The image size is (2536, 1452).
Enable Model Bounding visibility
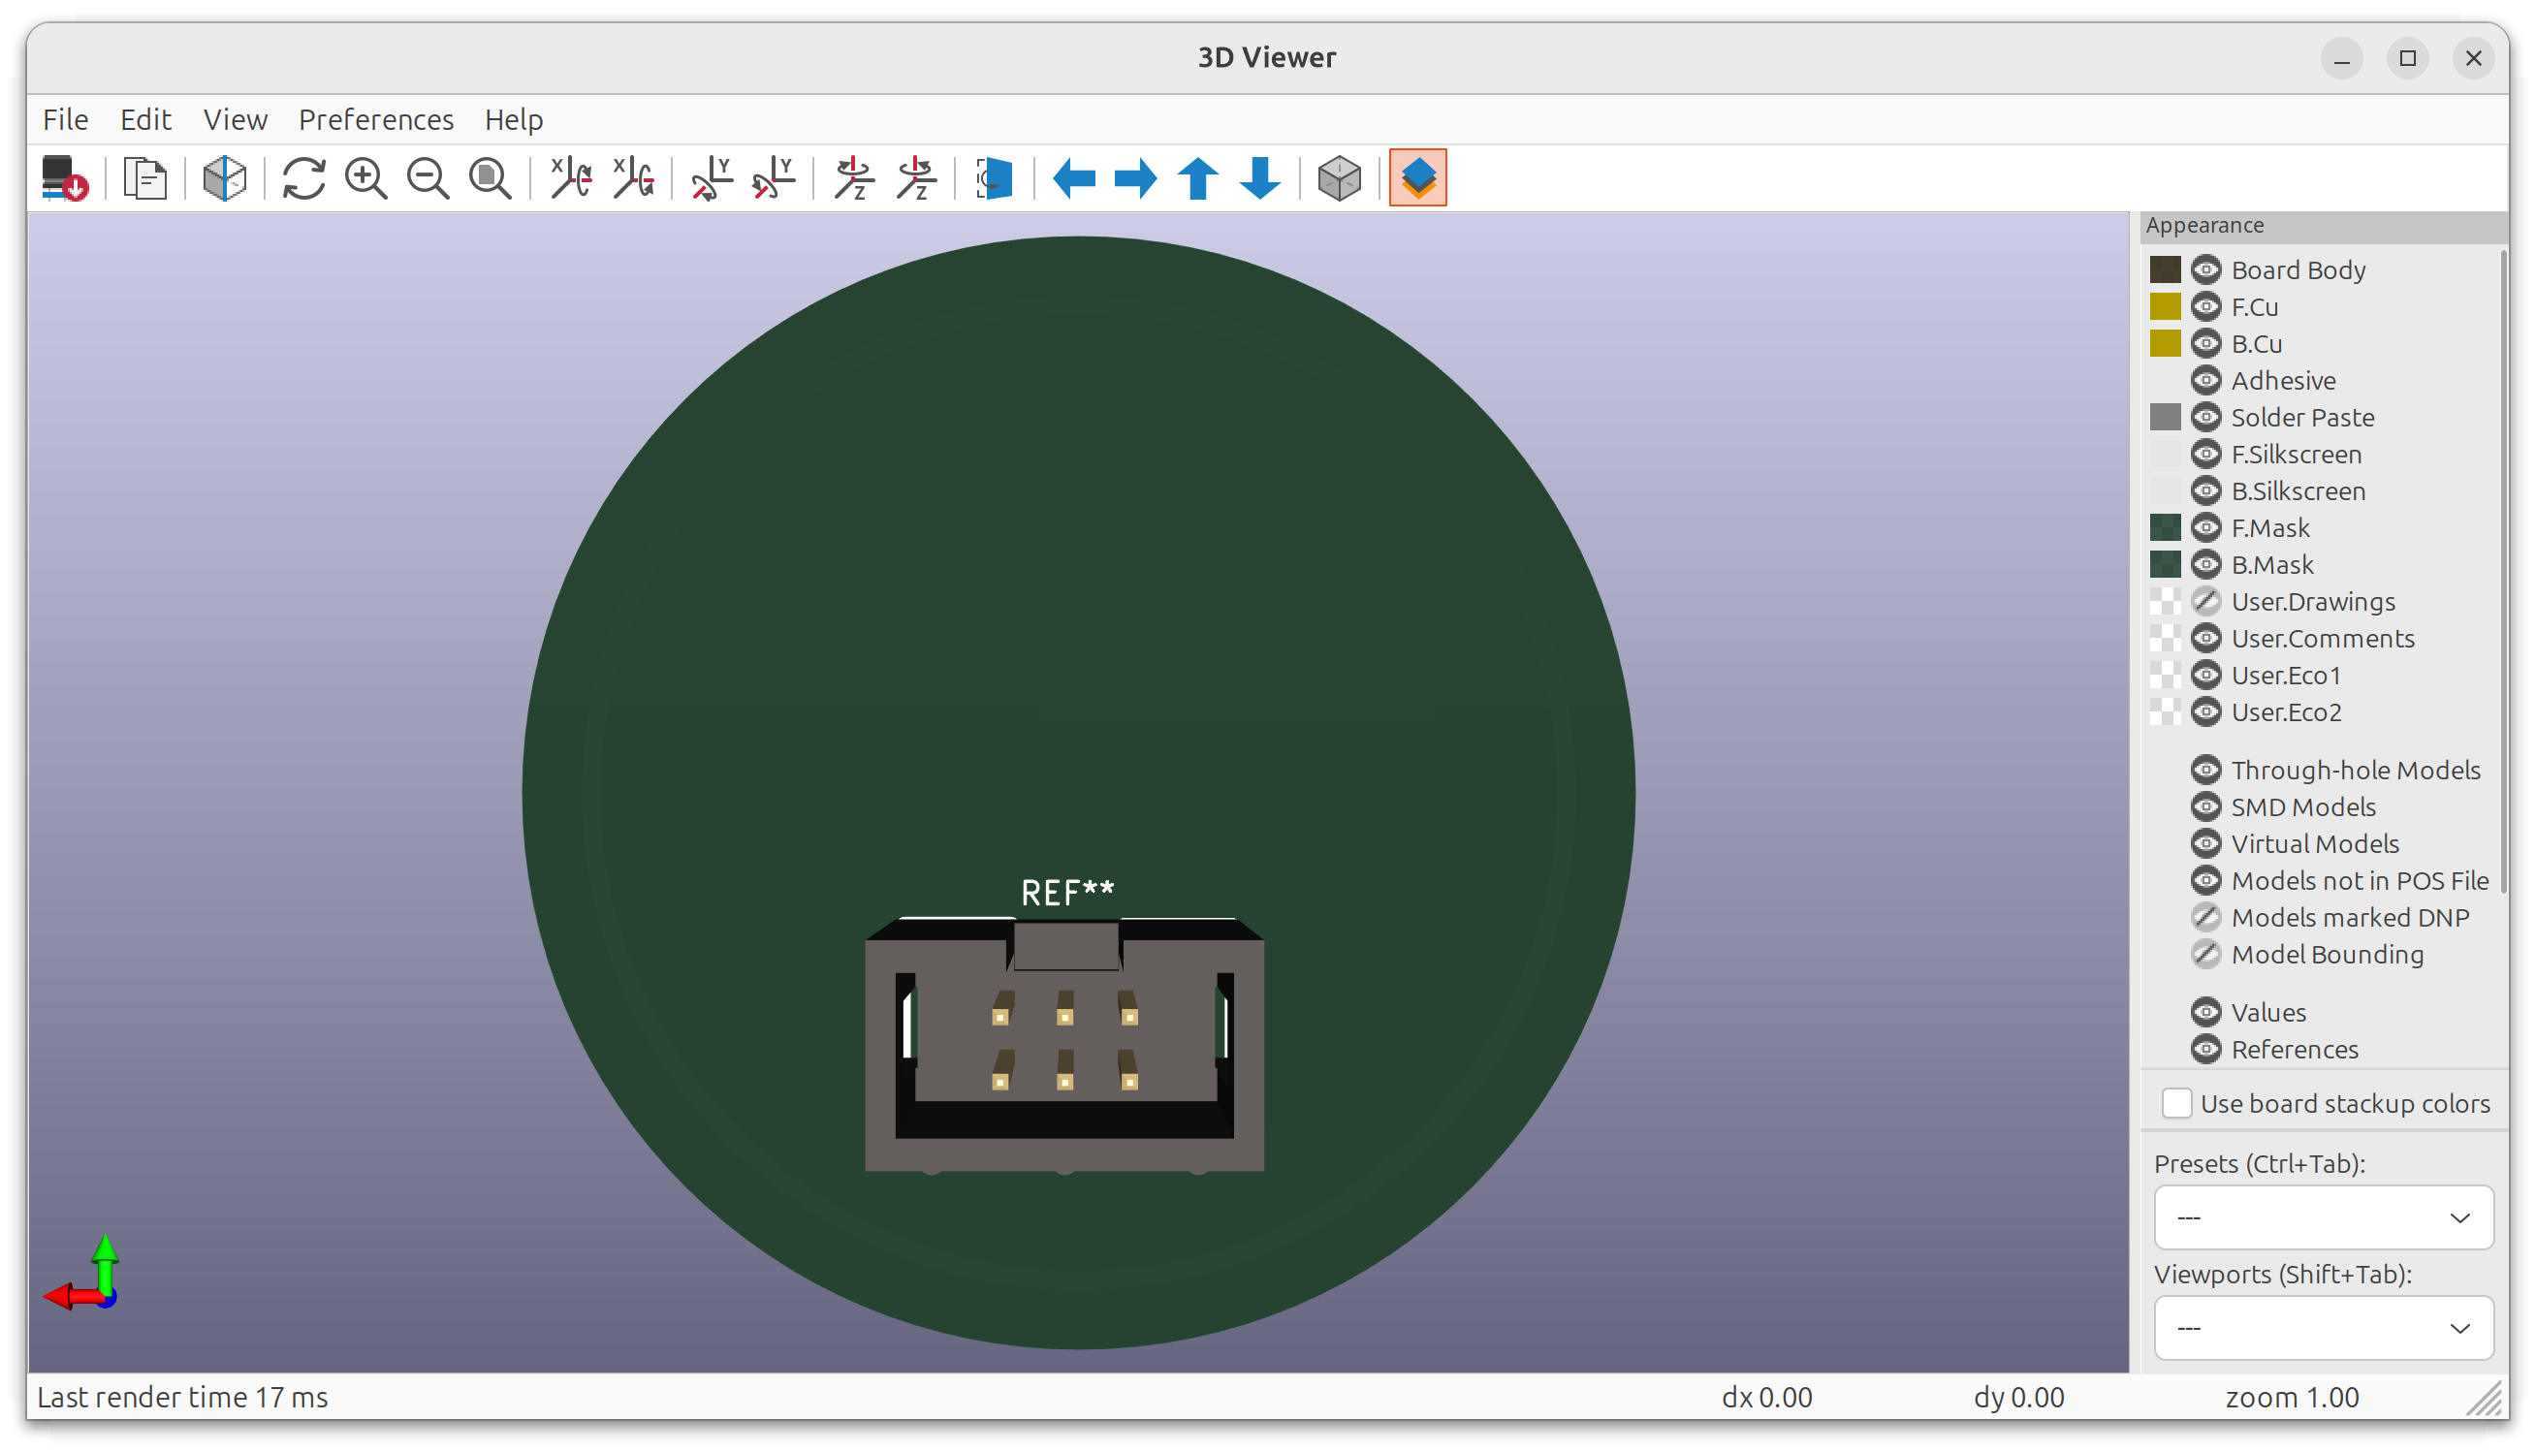pyautogui.click(x=2205, y=956)
